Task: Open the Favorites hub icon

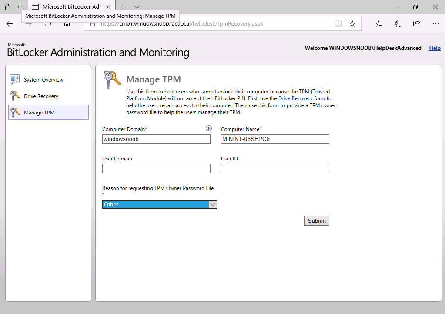Action: pyautogui.click(x=378, y=24)
